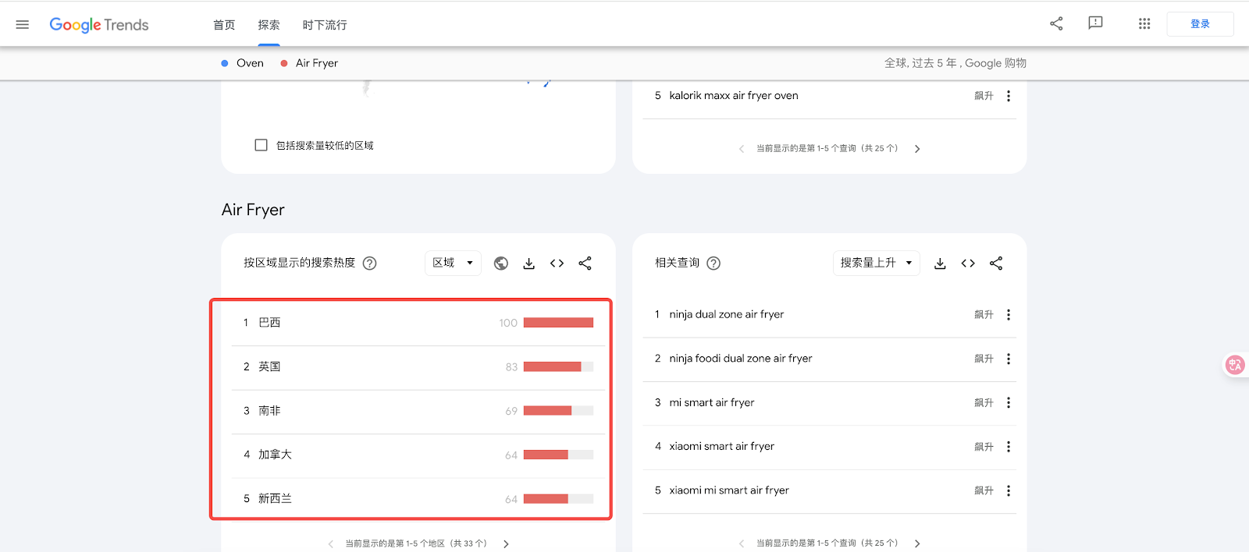Open more options for xiaomi smart air fryer
The image size is (1249, 552).
[1009, 447]
